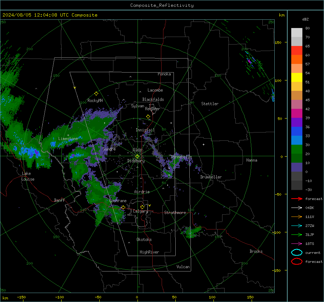324x302 pixels.
Task: Select the purple 39-36 dBZ swatch
Action: pyautogui.click(x=297, y=122)
